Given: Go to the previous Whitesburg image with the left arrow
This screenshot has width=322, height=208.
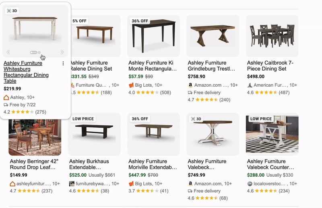Looking at the screenshot, I should tap(8, 52).
